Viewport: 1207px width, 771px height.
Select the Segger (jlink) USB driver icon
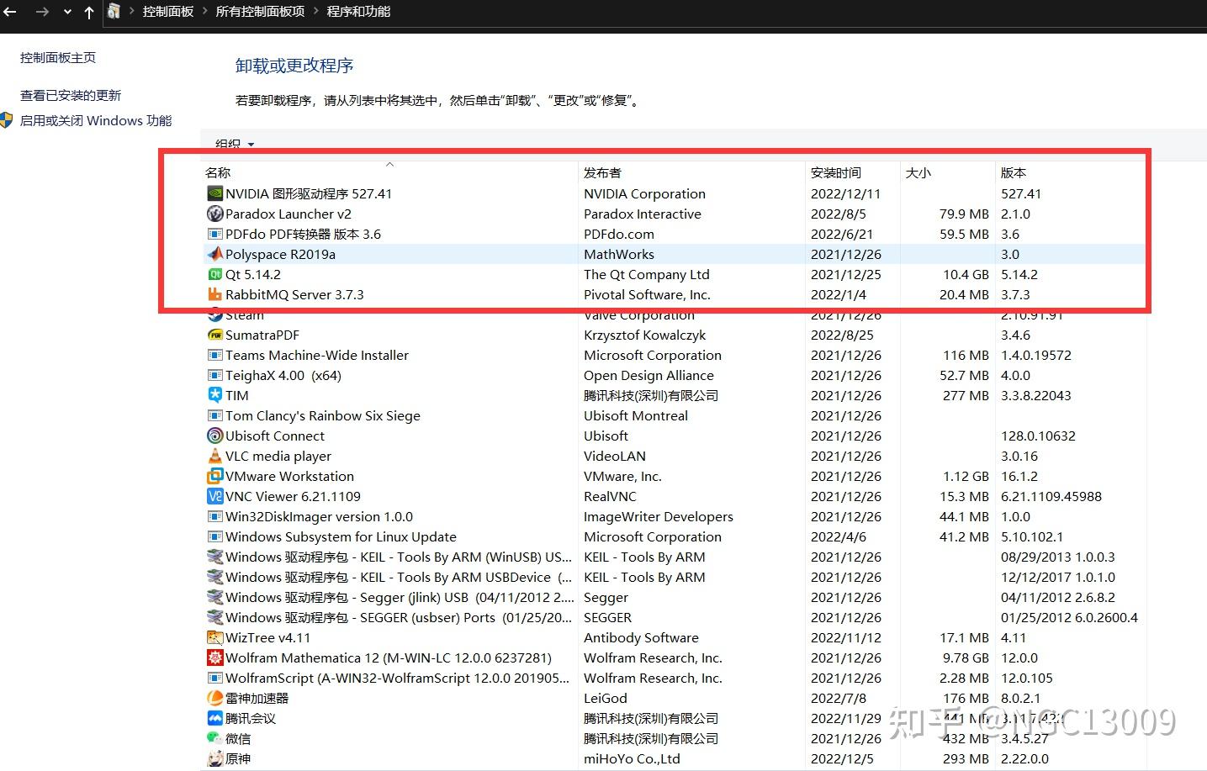point(214,597)
